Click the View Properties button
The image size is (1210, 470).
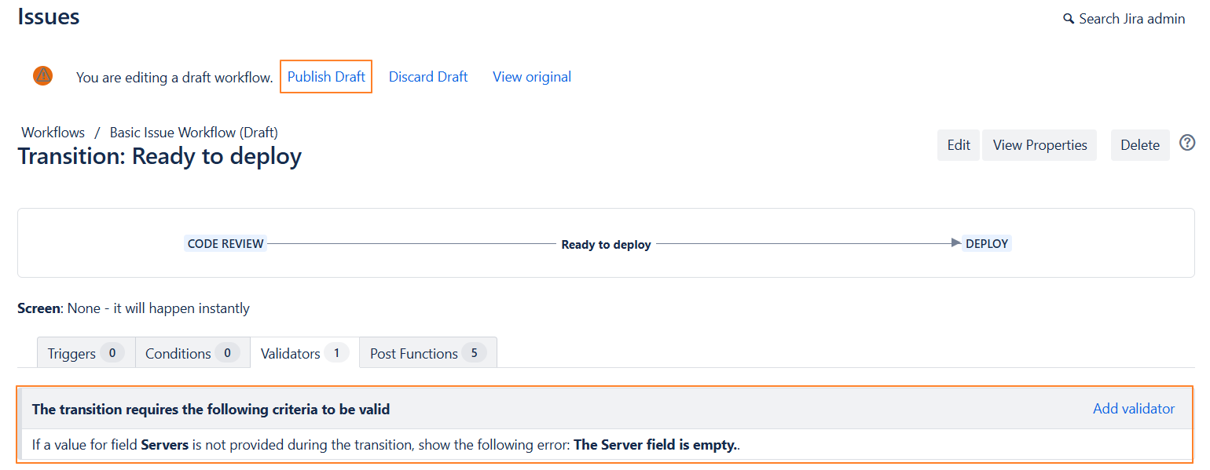coord(1039,145)
